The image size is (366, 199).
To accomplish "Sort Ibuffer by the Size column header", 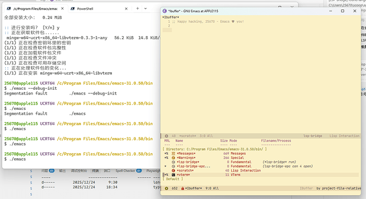I will 224,141.
